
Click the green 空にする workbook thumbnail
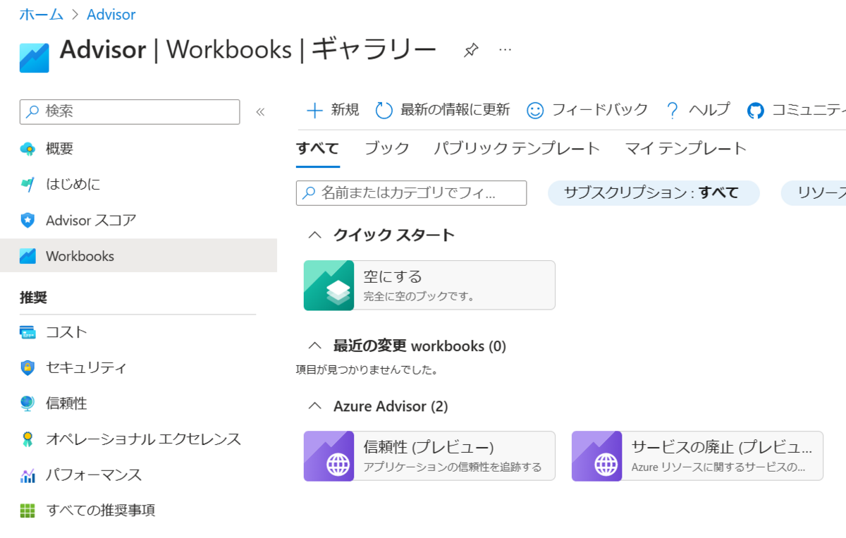click(329, 286)
